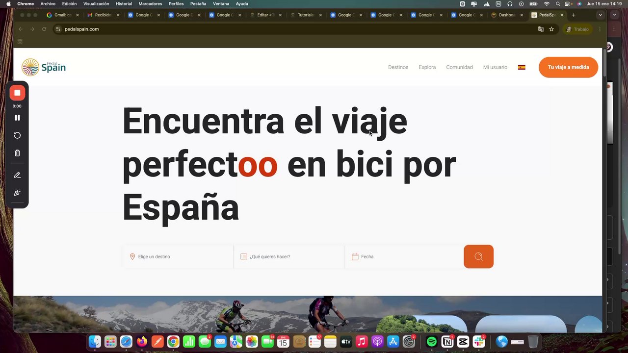Click the calendar icon beside Fecha
628x353 pixels.
(355, 256)
